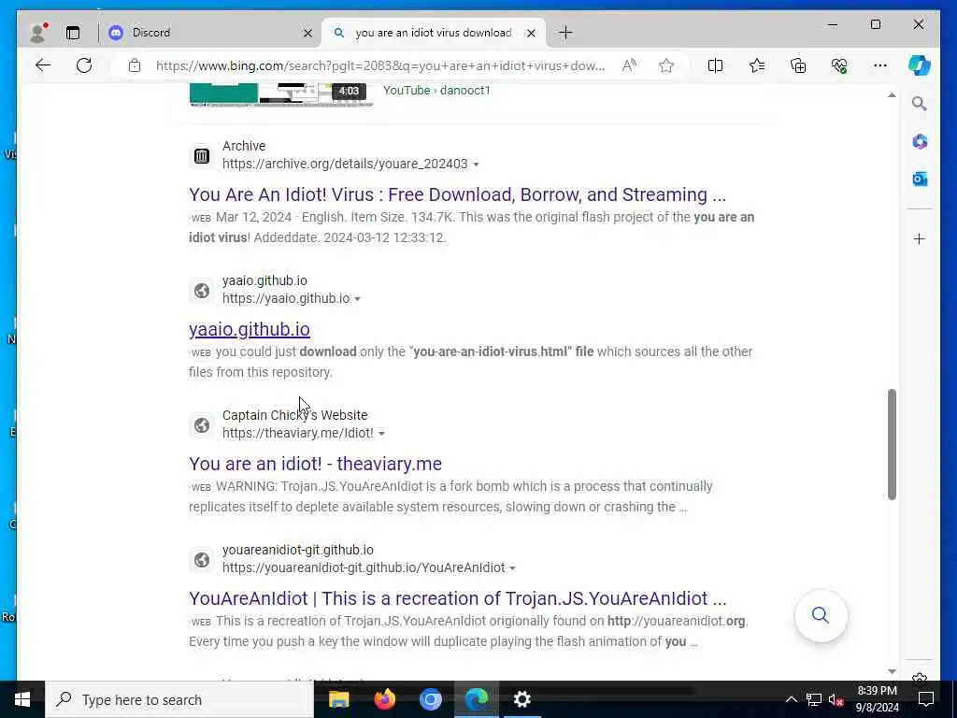The image size is (957, 718).
Task: Expand archive.org URL dropdown arrow
Action: tap(476, 165)
